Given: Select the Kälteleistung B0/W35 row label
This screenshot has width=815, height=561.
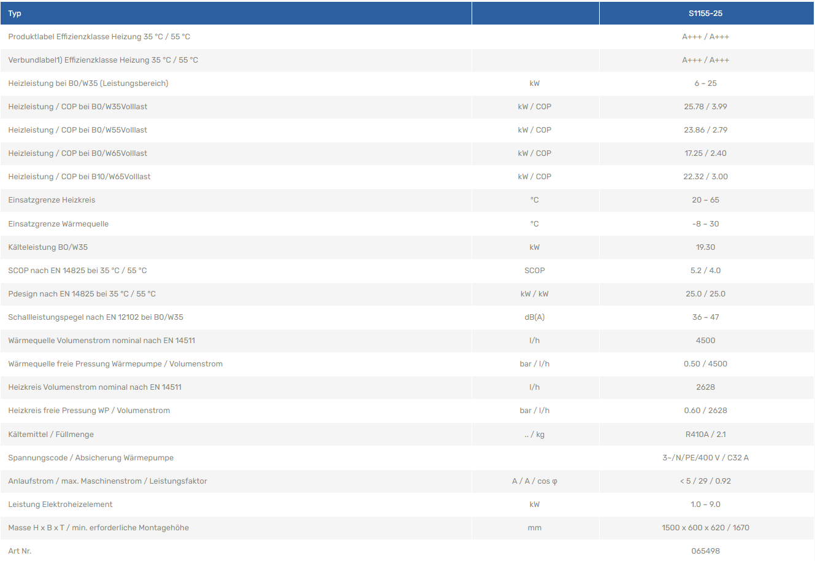Looking at the screenshot, I should tap(48, 247).
